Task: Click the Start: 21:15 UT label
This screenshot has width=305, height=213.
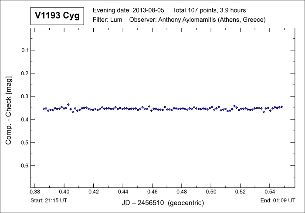Action: pos(49,200)
